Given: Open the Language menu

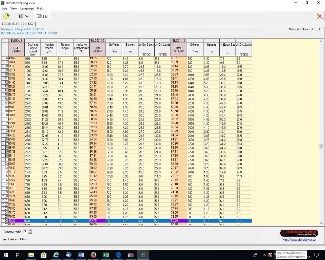Looking at the screenshot, I should tap(27, 8).
